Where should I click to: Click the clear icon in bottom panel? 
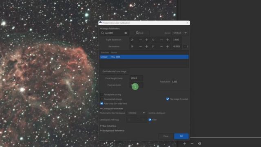point(199,143)
